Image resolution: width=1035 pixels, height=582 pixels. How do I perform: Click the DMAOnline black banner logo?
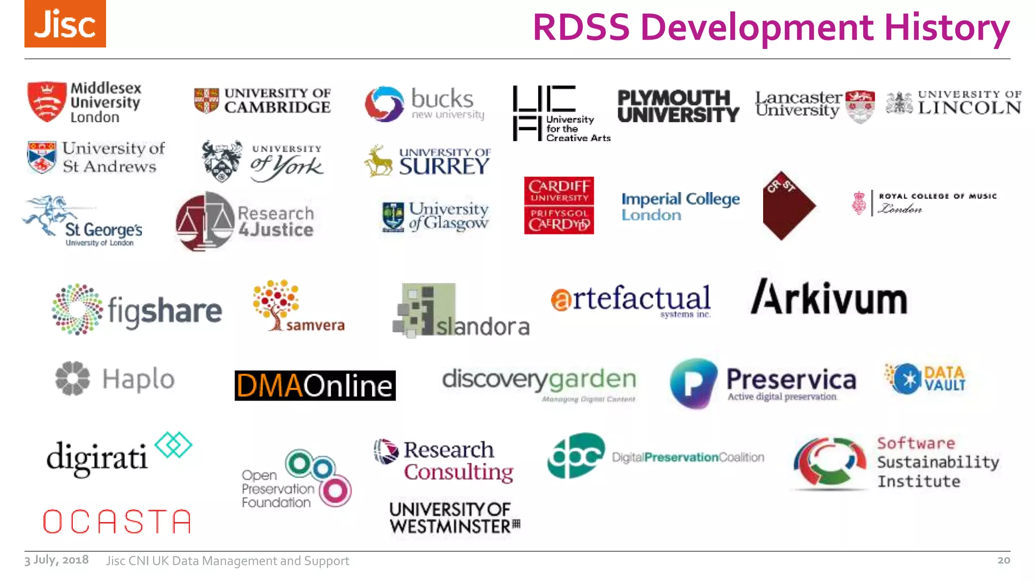click(x=315, y=385)
